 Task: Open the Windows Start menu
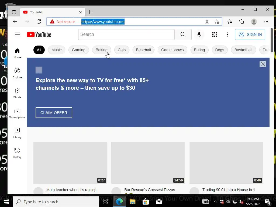[6, 202]
